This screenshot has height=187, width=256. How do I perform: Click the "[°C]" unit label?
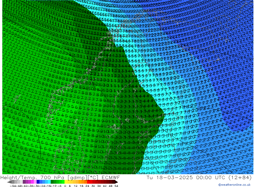point(93,178)
